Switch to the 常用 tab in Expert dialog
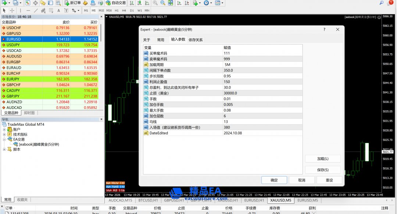This screenshot has width=397, height=214. coord(161,40)
